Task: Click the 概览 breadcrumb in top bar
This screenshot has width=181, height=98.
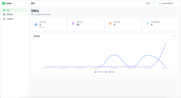Action: [x=33, y=3]
